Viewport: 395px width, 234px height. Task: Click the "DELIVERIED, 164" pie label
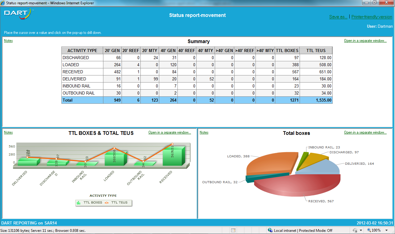[x=360, y=163]
